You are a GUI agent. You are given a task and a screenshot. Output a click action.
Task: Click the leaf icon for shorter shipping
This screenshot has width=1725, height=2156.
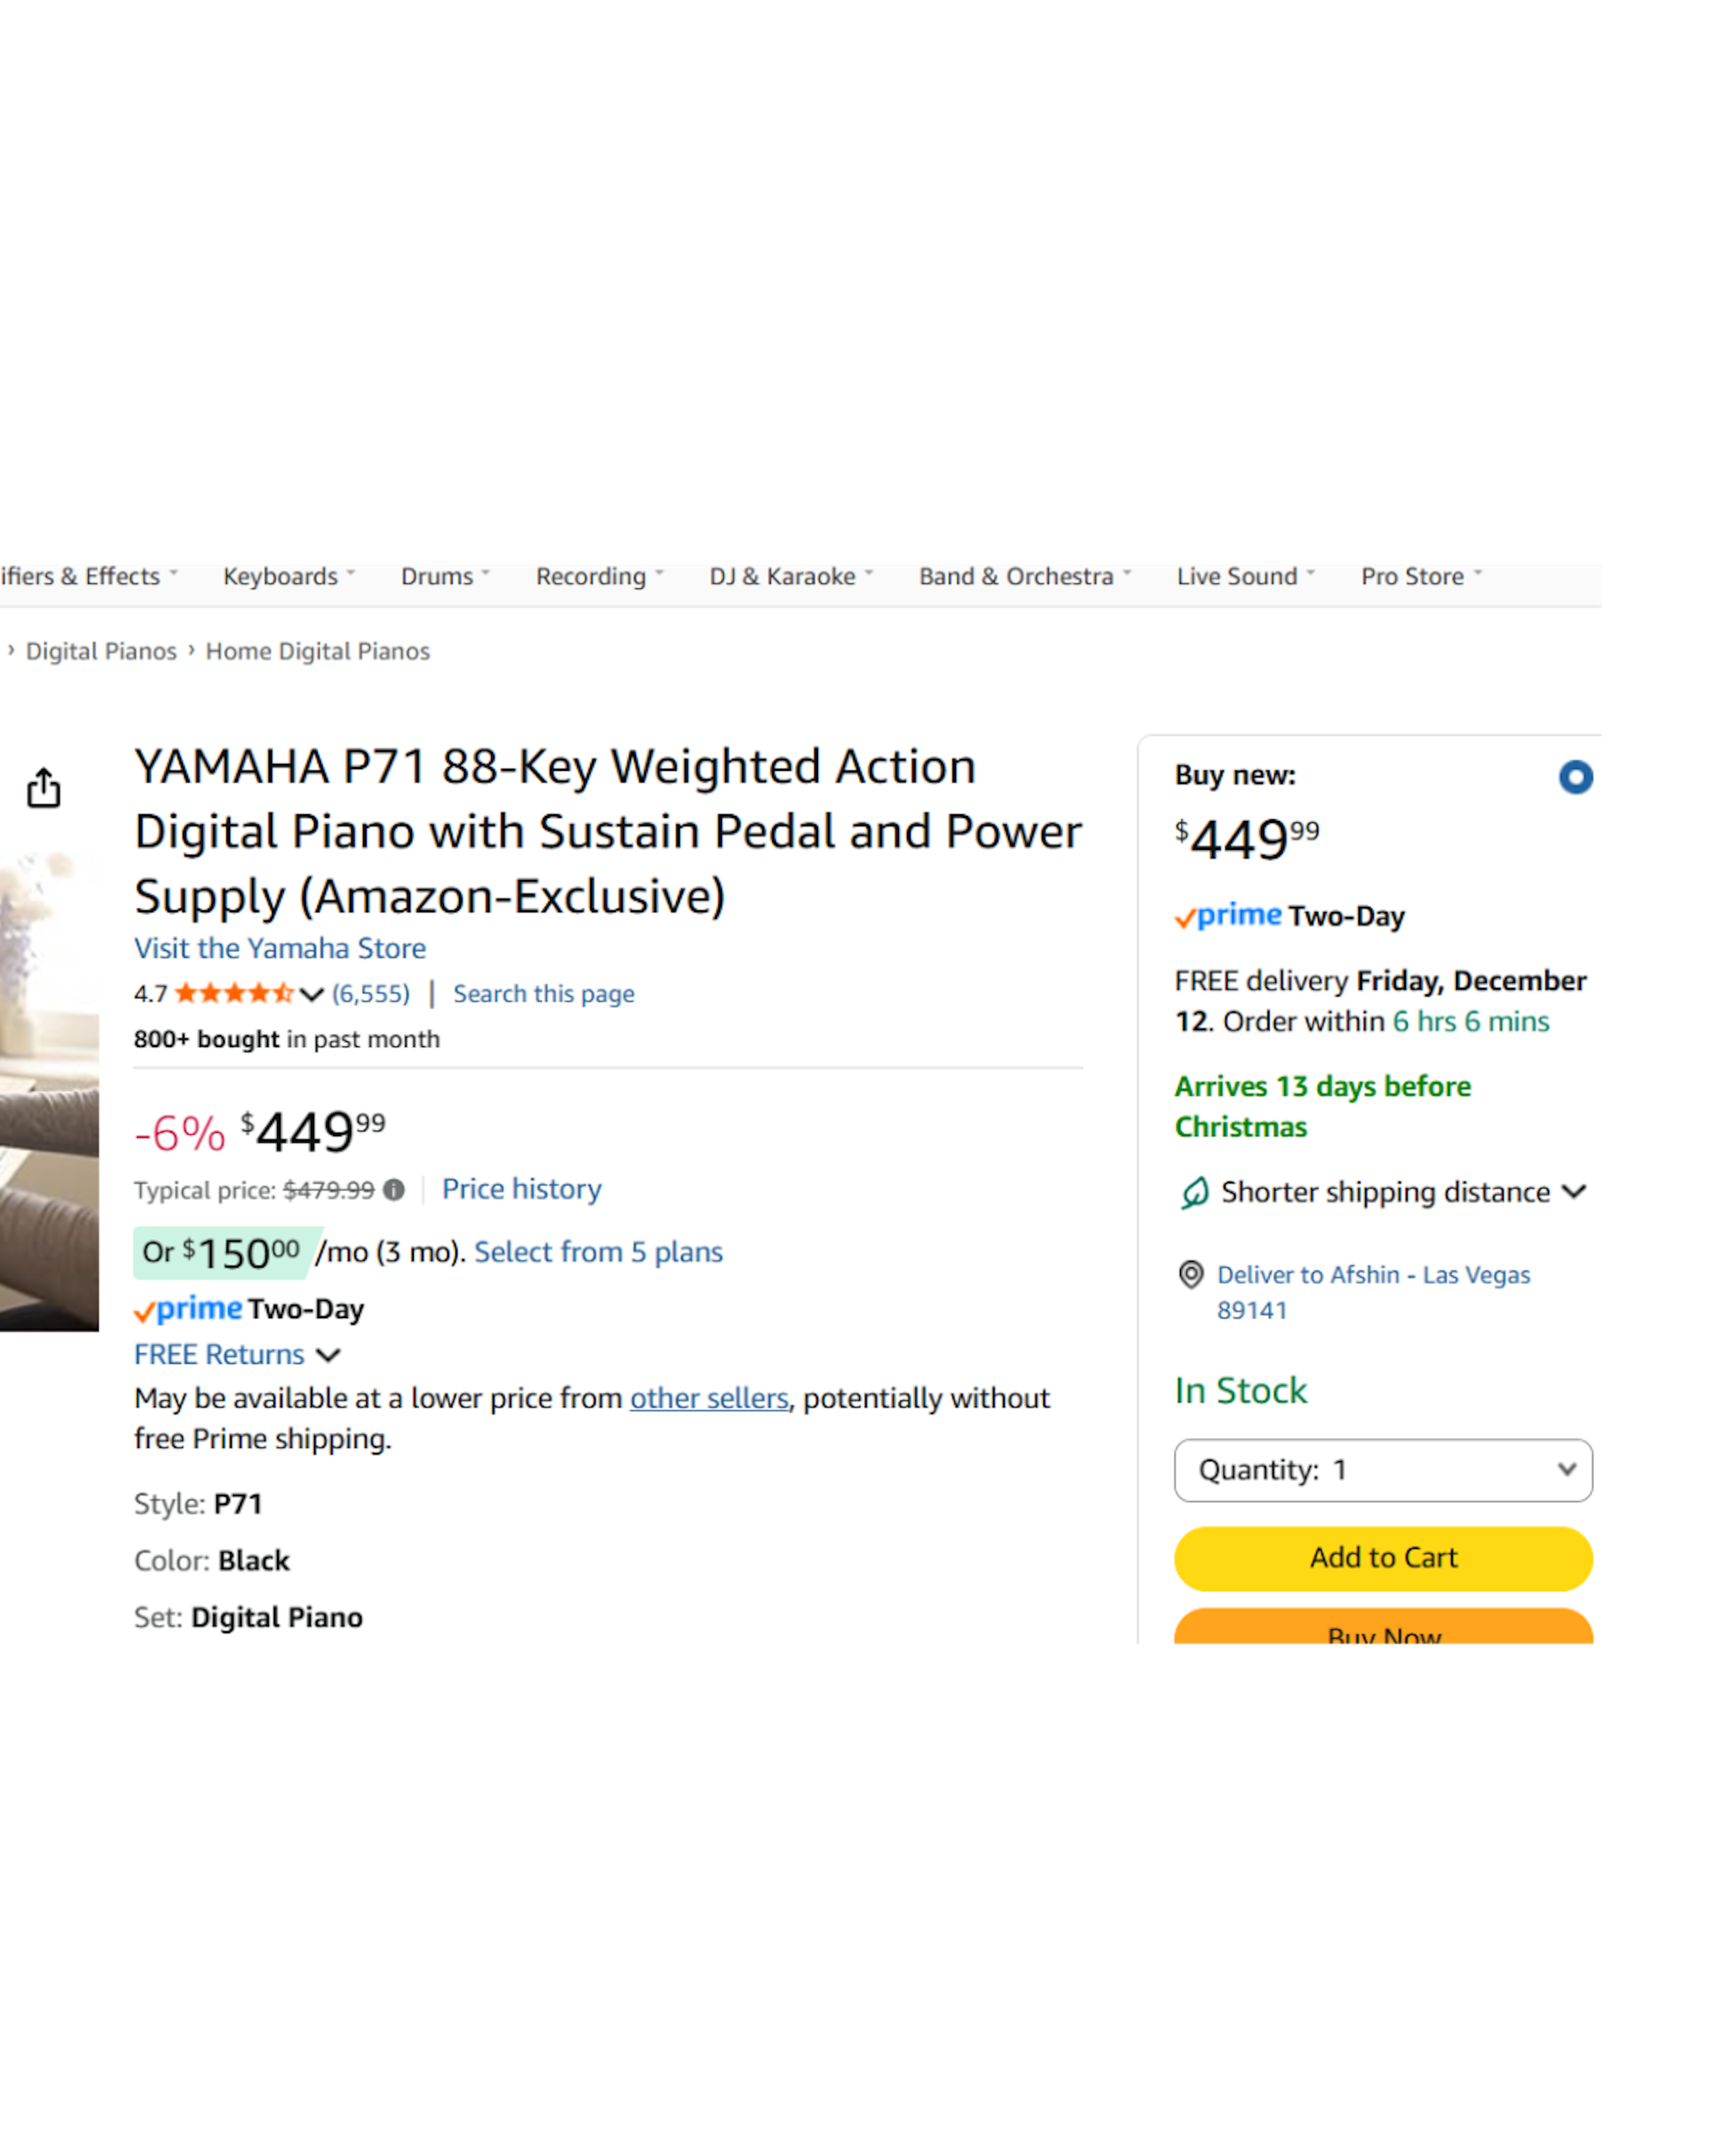click(1195, 1192)
